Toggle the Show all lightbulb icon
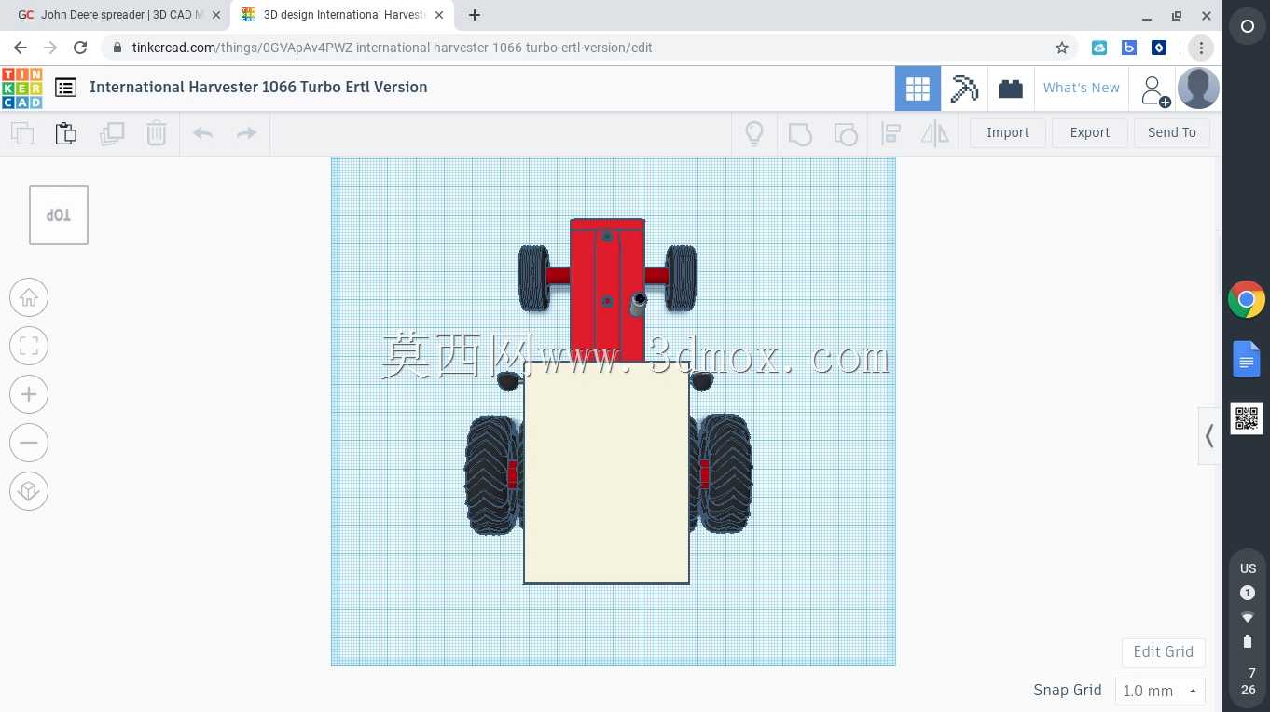 (754, 133)
